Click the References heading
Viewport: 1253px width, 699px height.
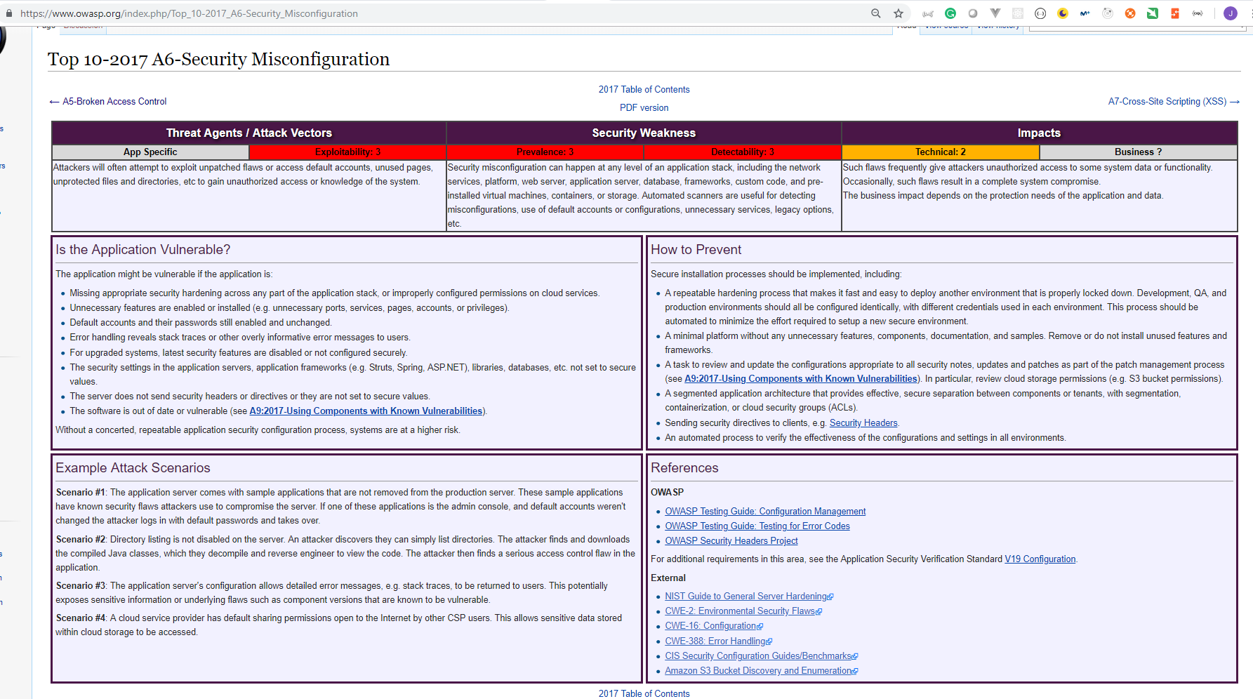684,468
